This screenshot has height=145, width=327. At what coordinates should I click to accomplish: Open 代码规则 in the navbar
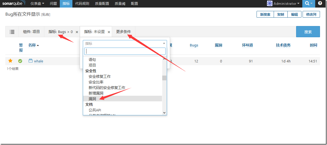tap(82, 4)
